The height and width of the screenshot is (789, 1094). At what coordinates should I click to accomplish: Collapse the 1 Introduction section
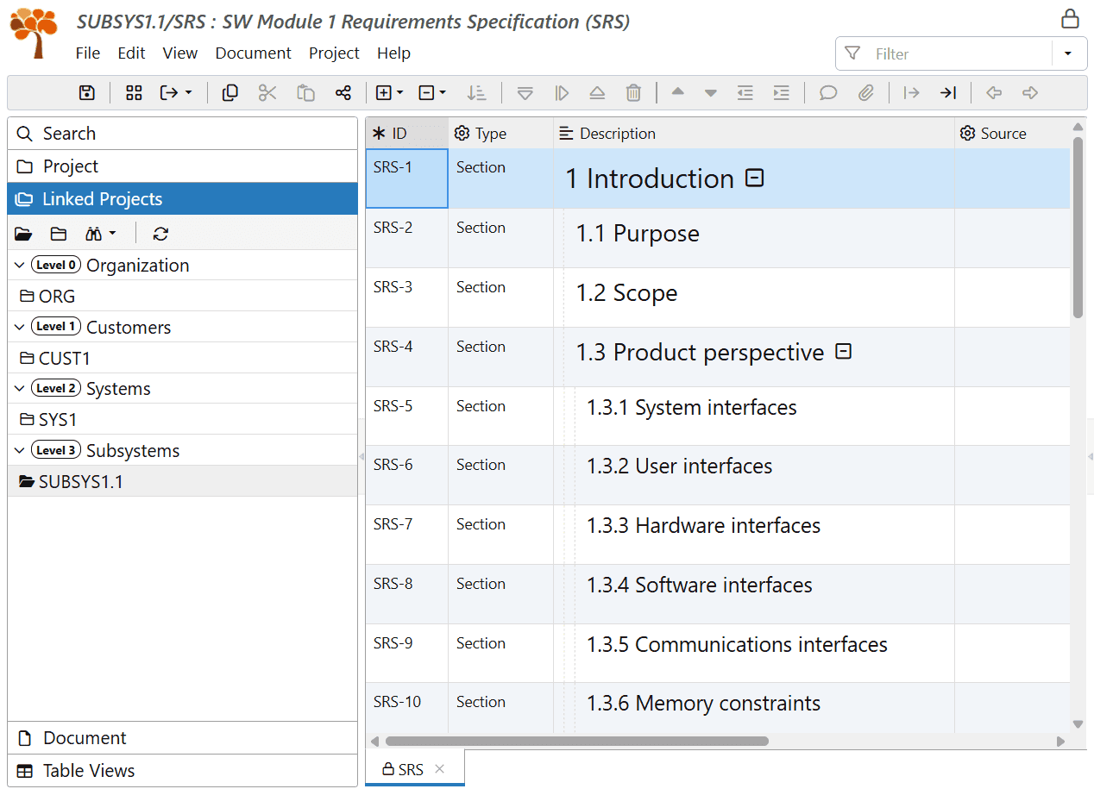[755, 178]
